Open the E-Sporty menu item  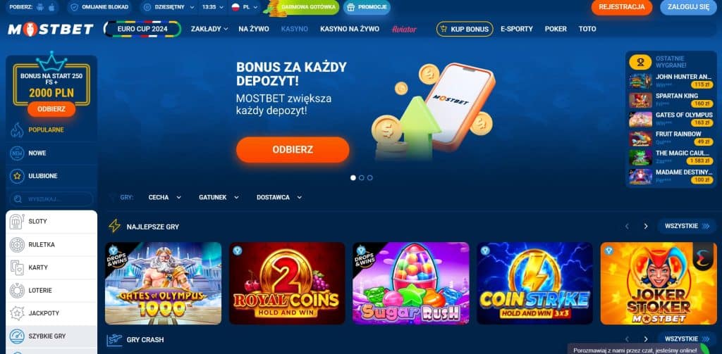tap(517, 29)
